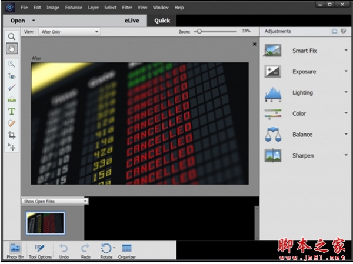The image size is (353, 264).
Task: Click the Lighting label
Action: pos(302,92)
